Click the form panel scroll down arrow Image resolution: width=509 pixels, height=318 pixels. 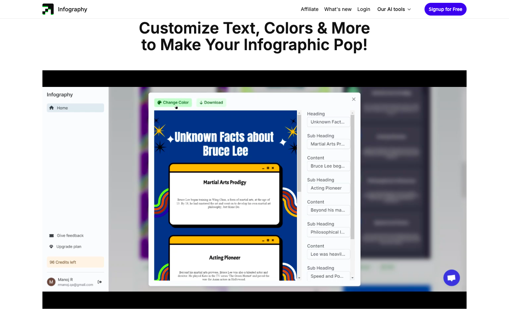pyautogui.click(x=352, y=278)
